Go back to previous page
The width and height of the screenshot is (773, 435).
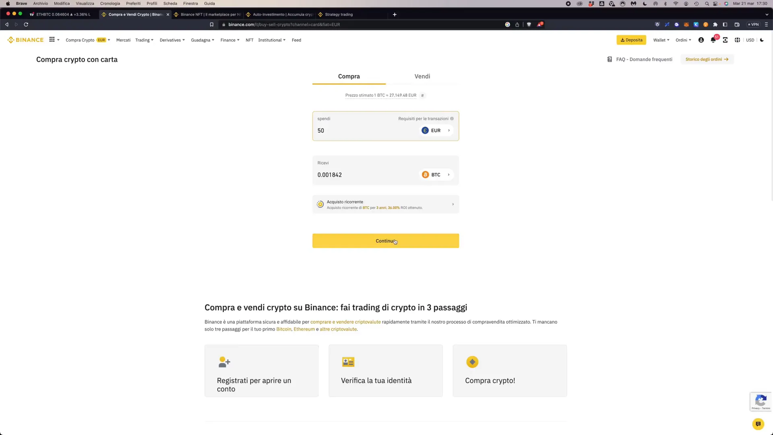click(7, 25)
